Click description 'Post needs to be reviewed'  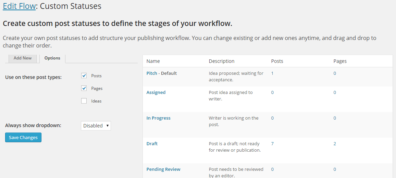click(x=236, y=169)
